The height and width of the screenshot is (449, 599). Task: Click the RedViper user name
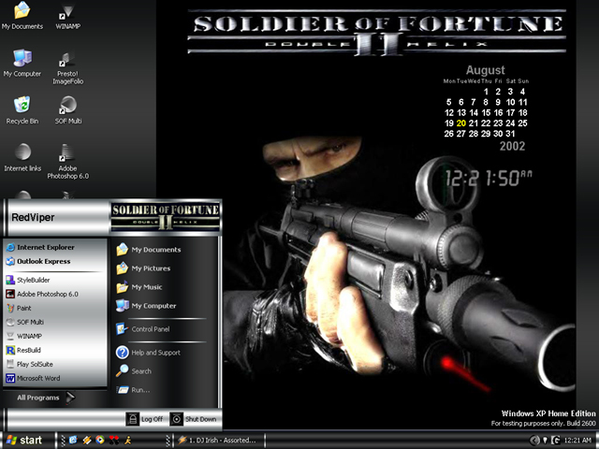pyautogui.click(x=33, y=218)
